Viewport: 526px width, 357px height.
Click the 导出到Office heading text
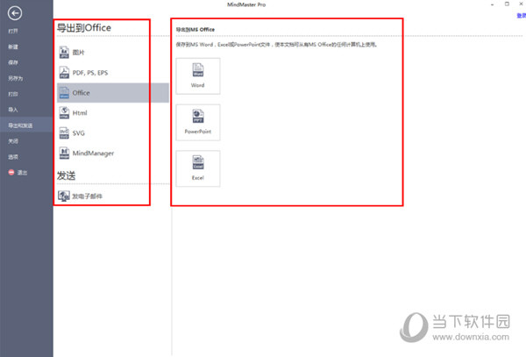tap(84, 28)
